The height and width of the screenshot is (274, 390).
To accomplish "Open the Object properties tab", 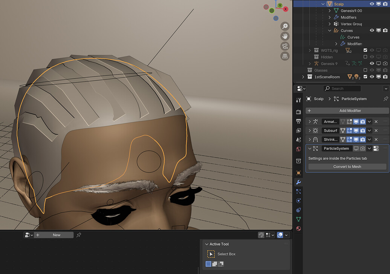I will 298,173.
